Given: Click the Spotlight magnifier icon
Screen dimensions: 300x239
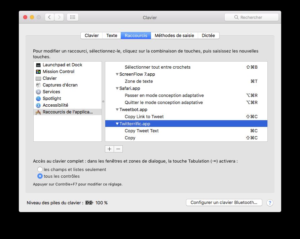Looking at the screenshot, I should (x=38, y=99).
